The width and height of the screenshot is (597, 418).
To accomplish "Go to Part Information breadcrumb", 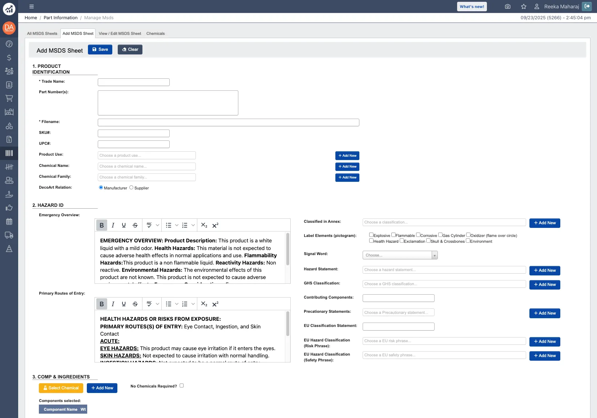I will point(61,18).
